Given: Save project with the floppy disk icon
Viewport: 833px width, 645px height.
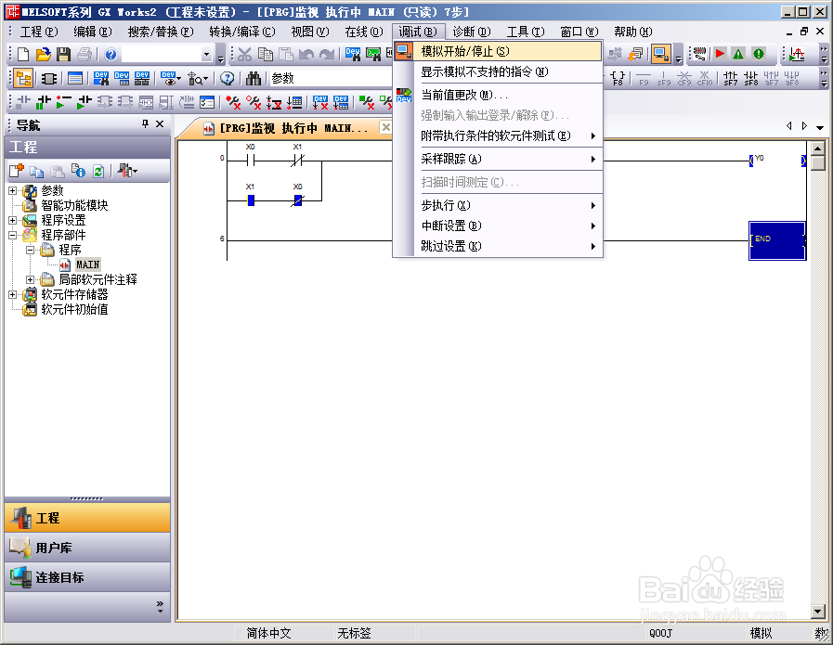Looking at the screenshot, I should click(63, 54).
